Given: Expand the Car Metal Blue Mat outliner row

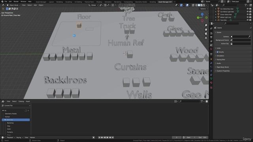Looking at the screenshot, I should [x=216, y=9].
